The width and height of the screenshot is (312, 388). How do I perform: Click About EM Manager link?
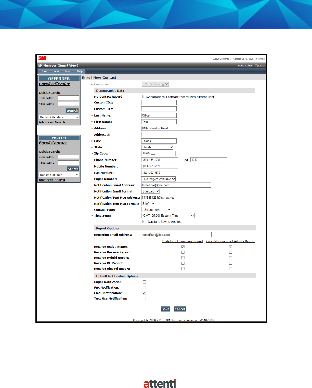pyautogui.click(x=222, y=59)
